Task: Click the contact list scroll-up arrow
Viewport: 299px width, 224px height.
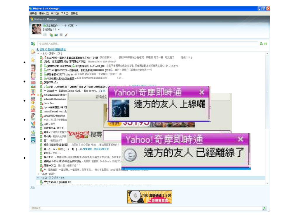Action: (x=267, y=54)
